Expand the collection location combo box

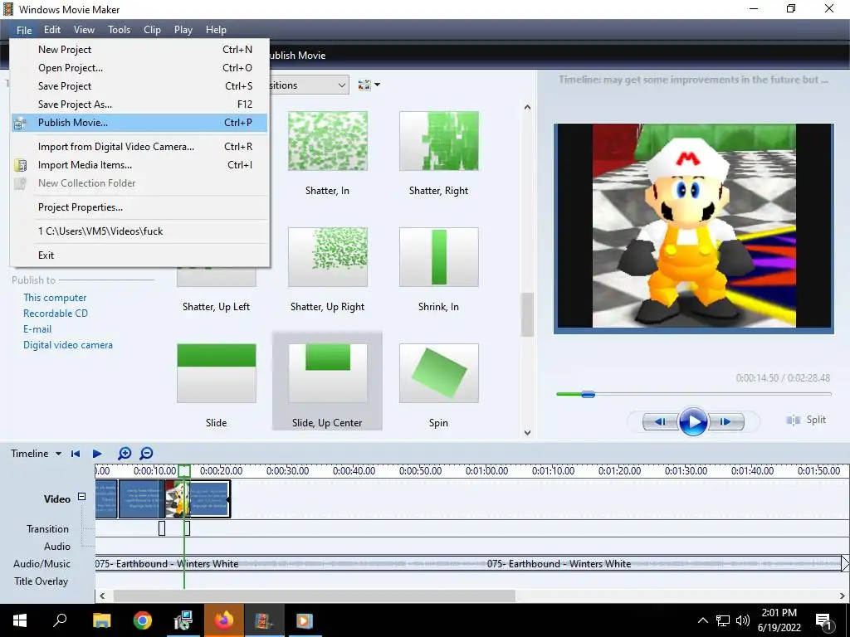pyautogui.click(x=341, y=85)
